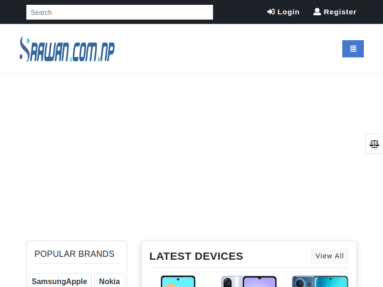Click the Popular Brands heading
Screen dimensions: 383x287
point(74,254)
